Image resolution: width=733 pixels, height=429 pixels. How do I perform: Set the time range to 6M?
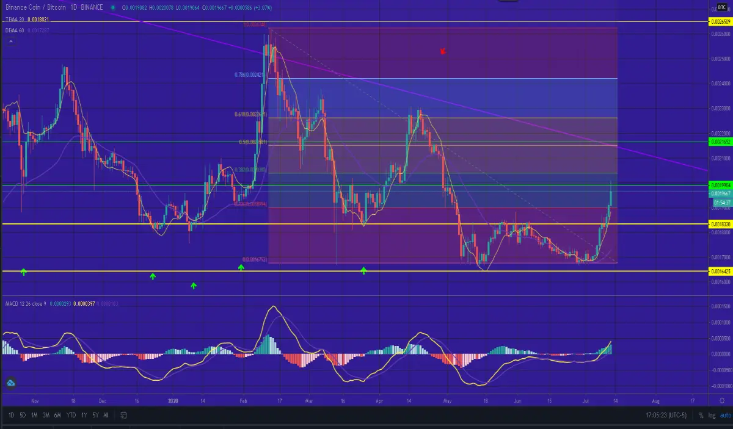click(57, 415)
